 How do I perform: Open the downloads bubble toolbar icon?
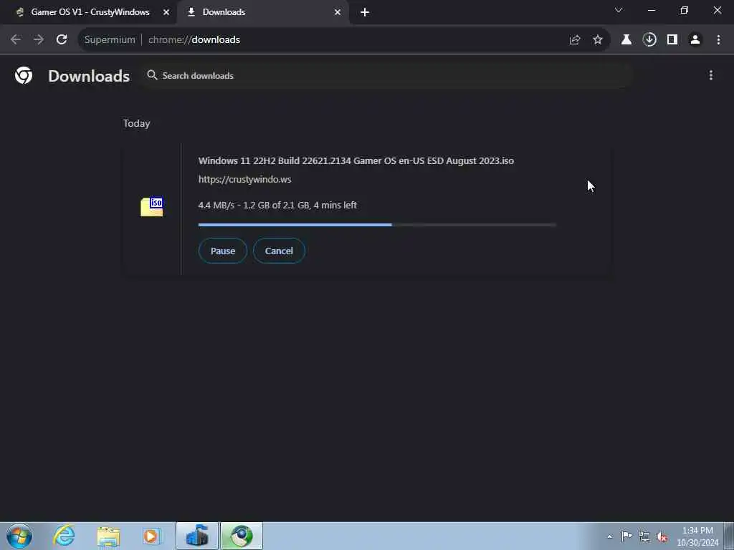tap(649, 40)
